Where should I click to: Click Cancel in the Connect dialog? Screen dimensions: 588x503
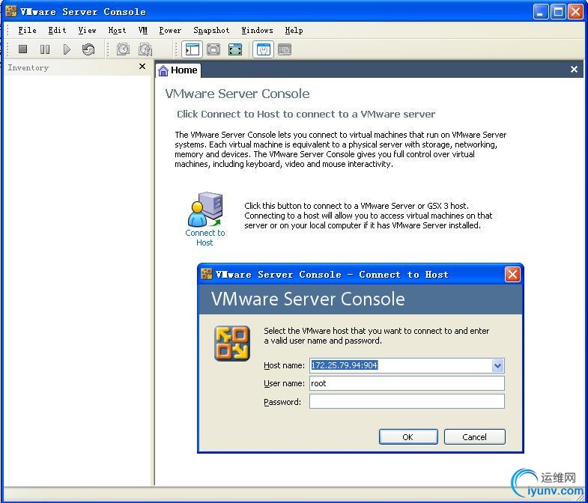(x=474, y=437)
